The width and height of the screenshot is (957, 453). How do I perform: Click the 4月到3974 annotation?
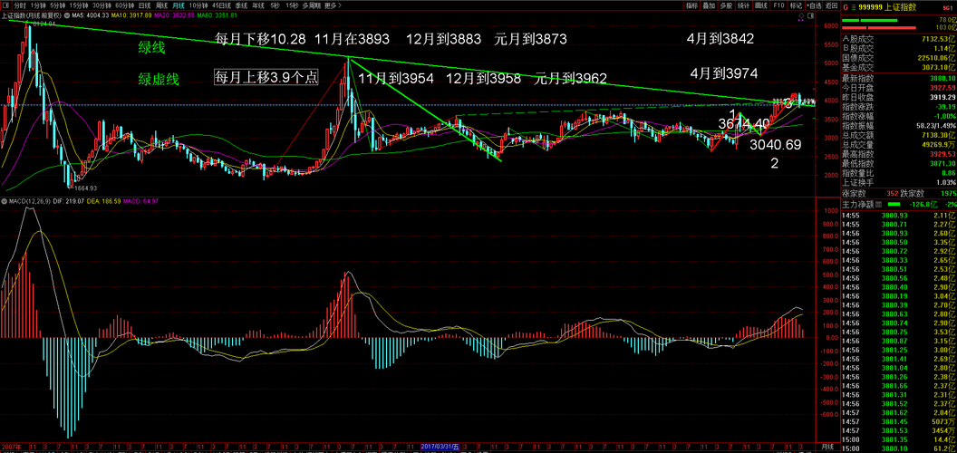tap(724, 73)
